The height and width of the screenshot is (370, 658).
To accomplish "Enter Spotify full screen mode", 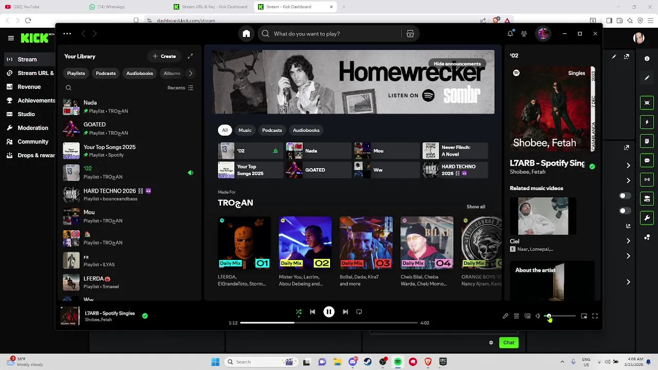I will tap(595, 317).
